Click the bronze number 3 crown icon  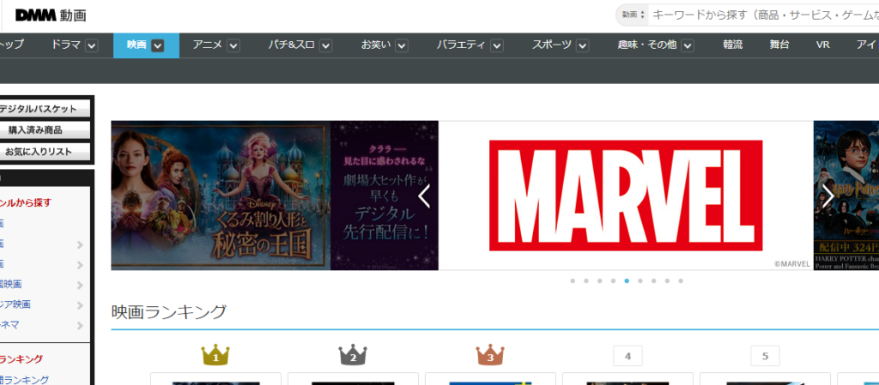[x=490, y=354]
